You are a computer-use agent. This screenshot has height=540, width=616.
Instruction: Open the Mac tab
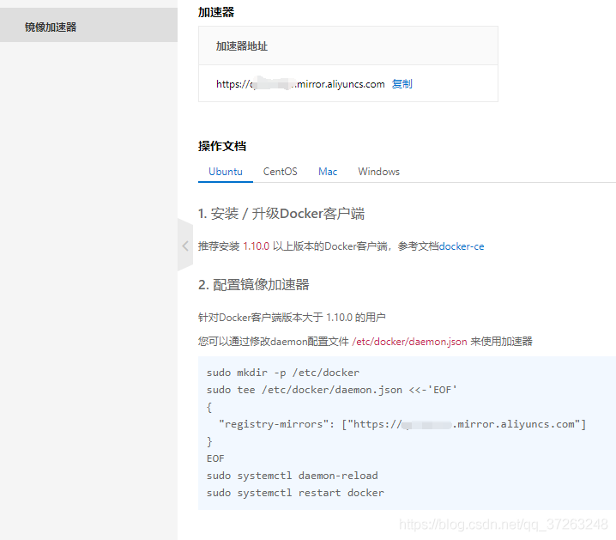coord(328,172)
